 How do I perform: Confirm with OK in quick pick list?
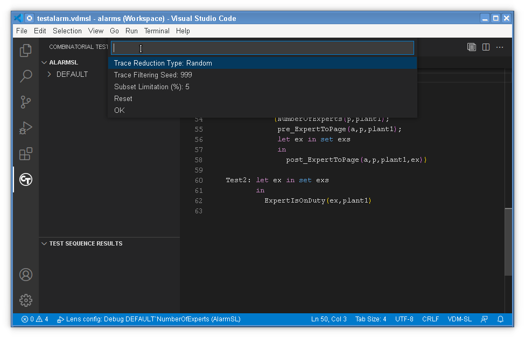[x=120, y=110]
